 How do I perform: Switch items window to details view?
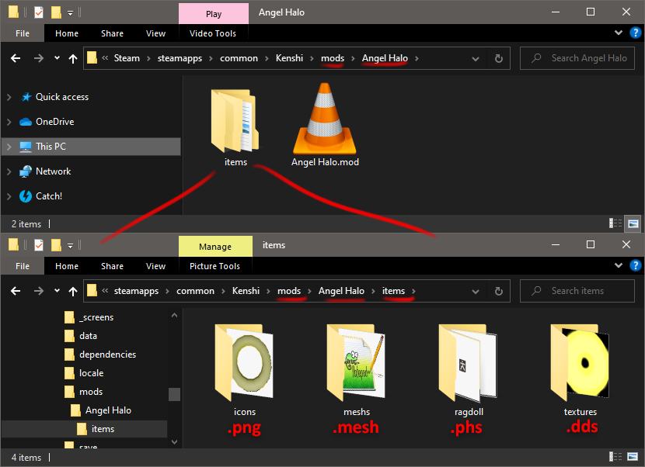pos(615,456)
